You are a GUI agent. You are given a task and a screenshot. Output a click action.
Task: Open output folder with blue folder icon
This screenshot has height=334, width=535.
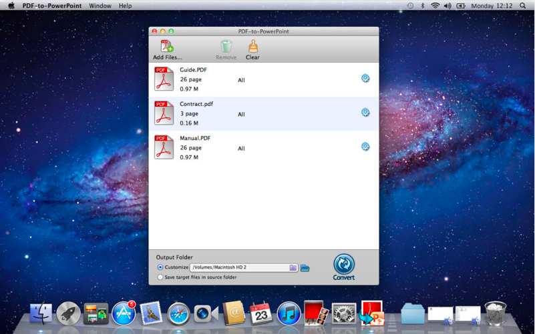coord(305,268)
